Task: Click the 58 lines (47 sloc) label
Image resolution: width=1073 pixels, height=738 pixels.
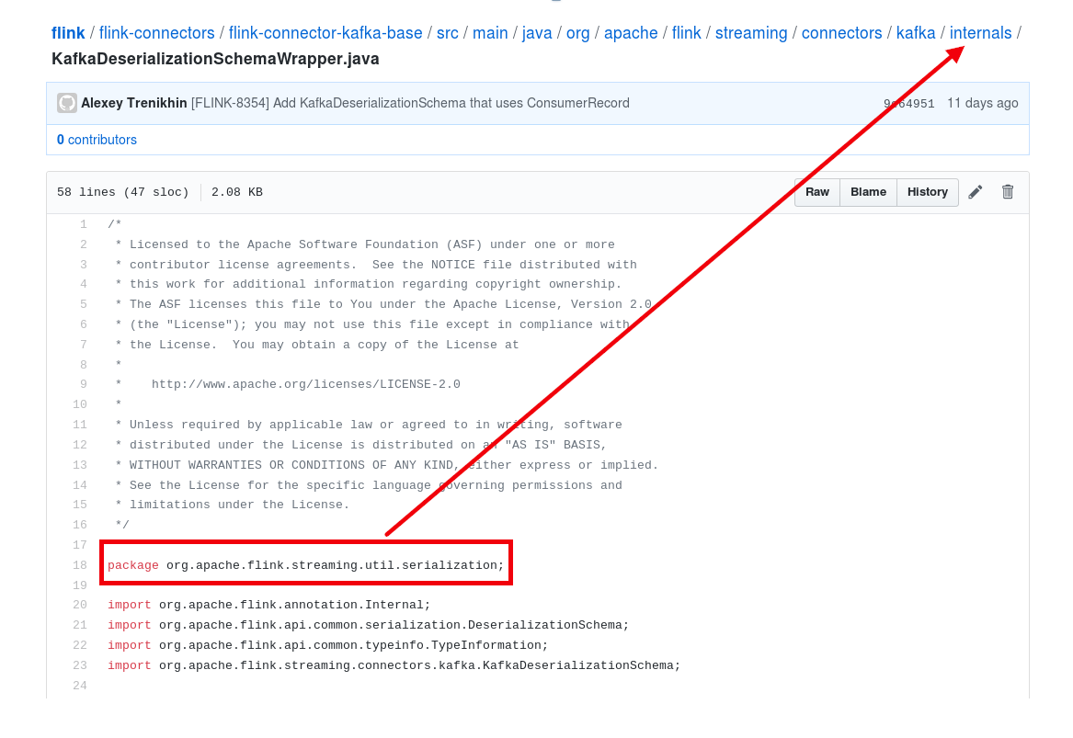Action: point(122,192)
